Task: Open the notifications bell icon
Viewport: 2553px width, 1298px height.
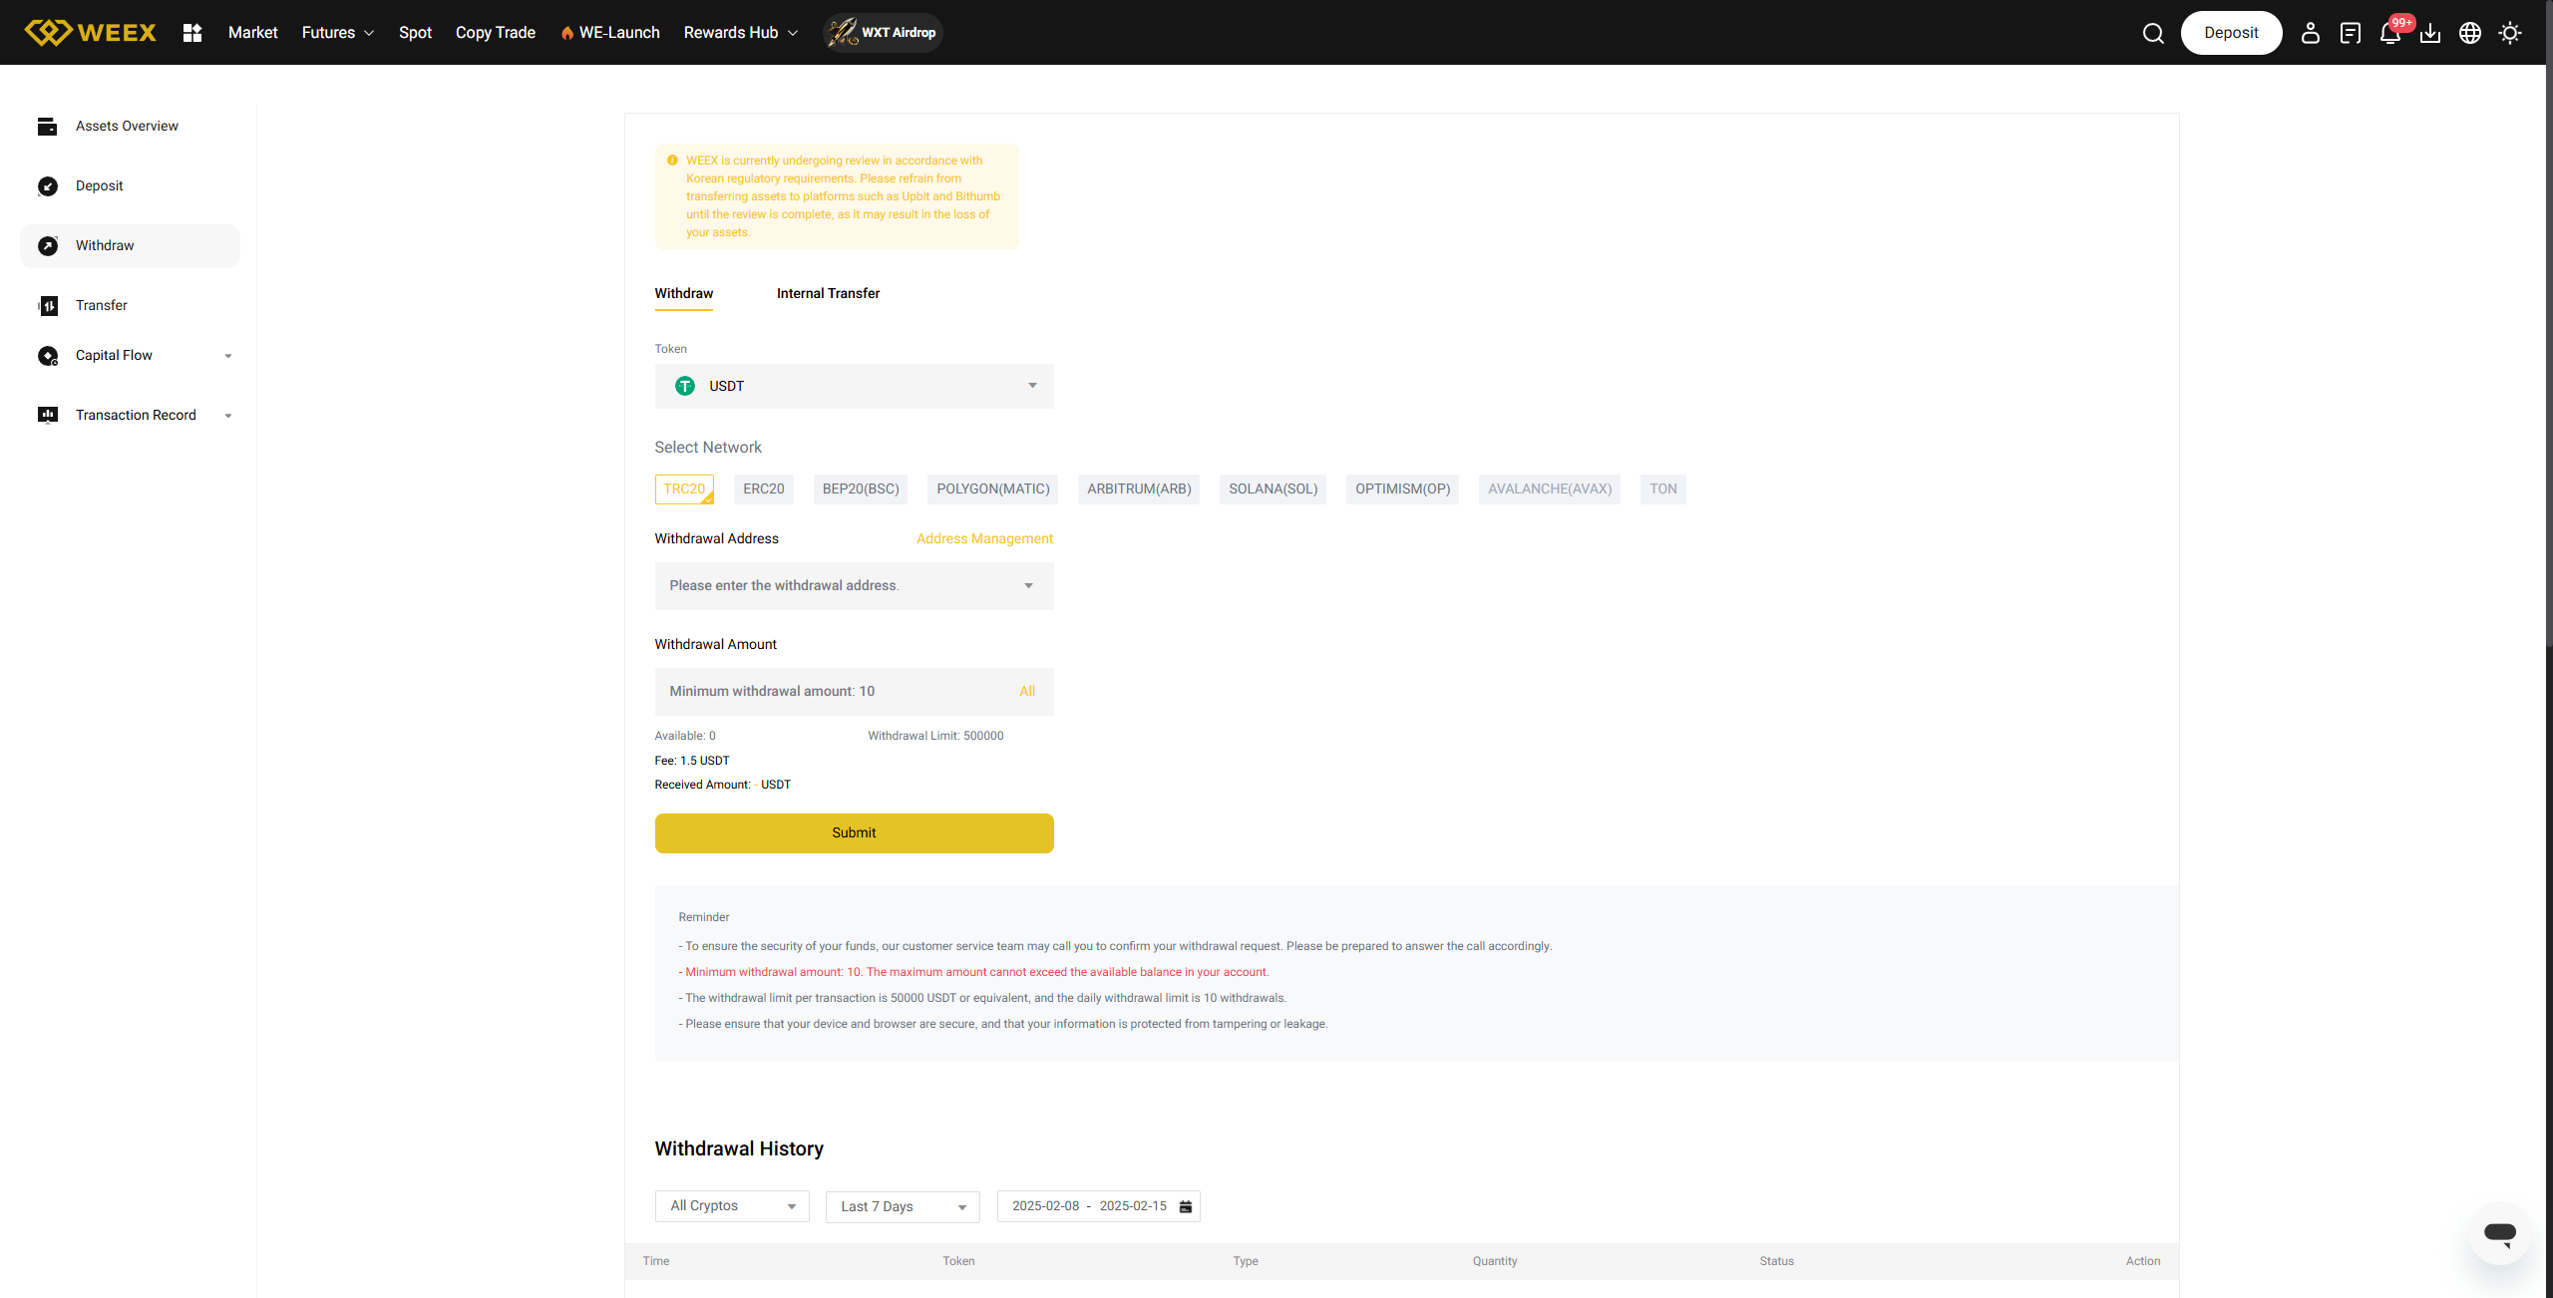Action: click(2389, 33)
